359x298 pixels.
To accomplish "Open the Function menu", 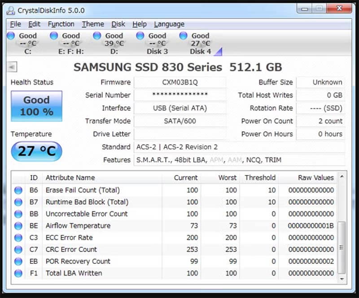I will click(61, 24).
